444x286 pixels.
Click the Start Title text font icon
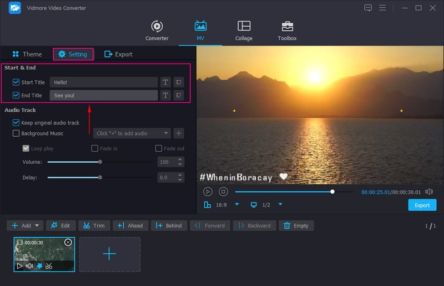pos(165,82)
